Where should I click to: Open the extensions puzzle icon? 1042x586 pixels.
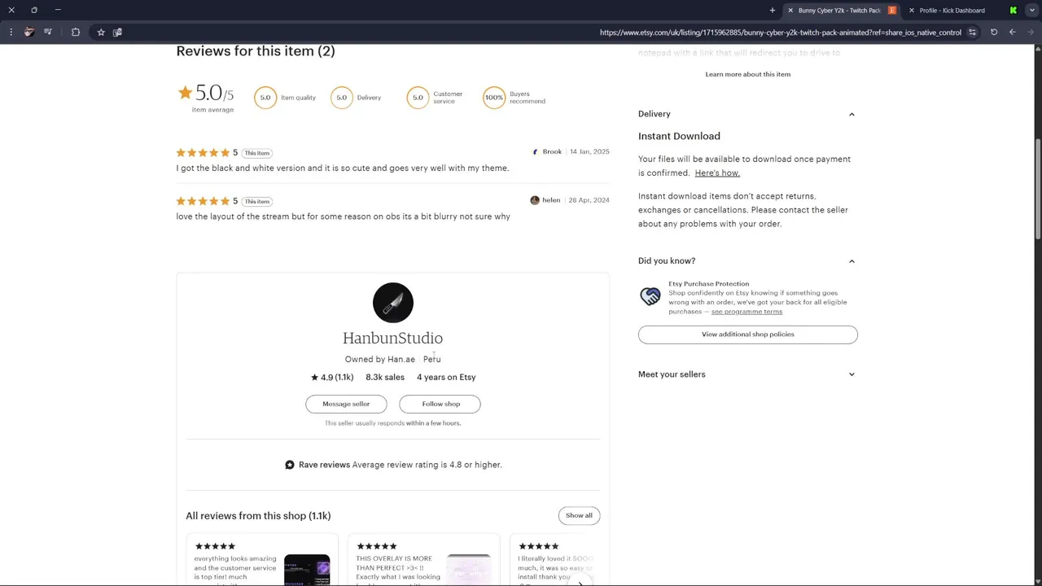tap(76, 33)
